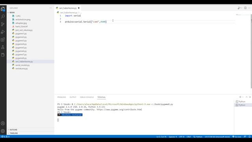The height and width of the screenshot is (142, 252).
Task: Run Python file with the play icon
Action: click(239, 8)
